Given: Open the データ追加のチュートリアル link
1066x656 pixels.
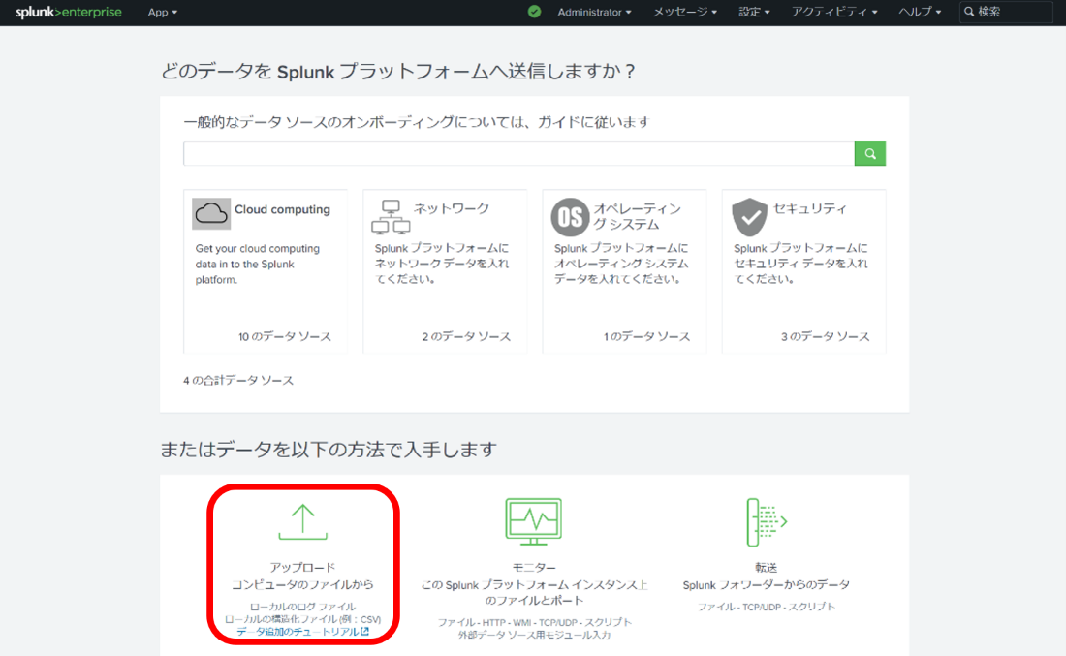Looking at the screenshot, I should click(x=301, y=631).
